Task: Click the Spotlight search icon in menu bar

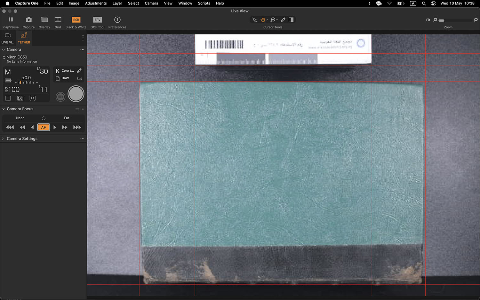Action: 424,3
